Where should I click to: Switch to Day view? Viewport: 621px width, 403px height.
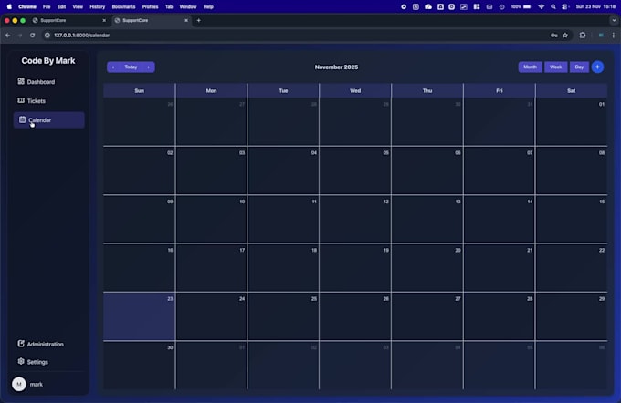pos(579,67)
